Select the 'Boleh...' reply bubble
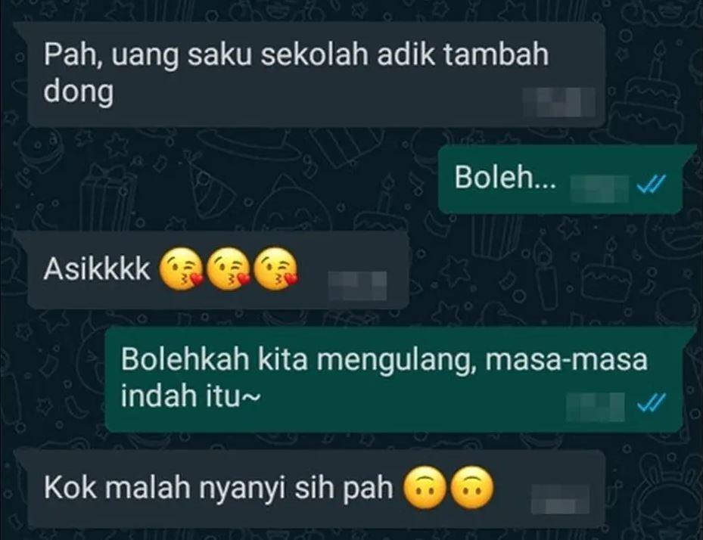 tap(561, 179)
